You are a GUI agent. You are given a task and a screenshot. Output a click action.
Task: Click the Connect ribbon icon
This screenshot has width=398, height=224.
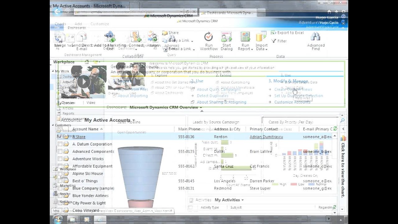click(x=136, y=37)
